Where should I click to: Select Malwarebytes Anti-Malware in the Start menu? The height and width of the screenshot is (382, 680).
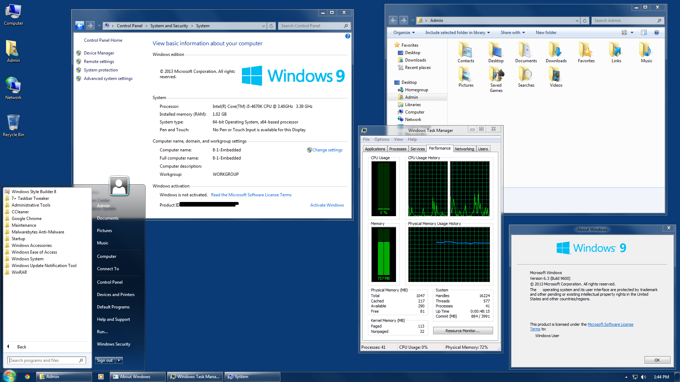pos(38,232)
